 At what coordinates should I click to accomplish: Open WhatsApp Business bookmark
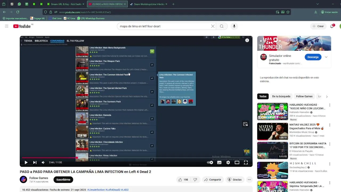point(91,18)
